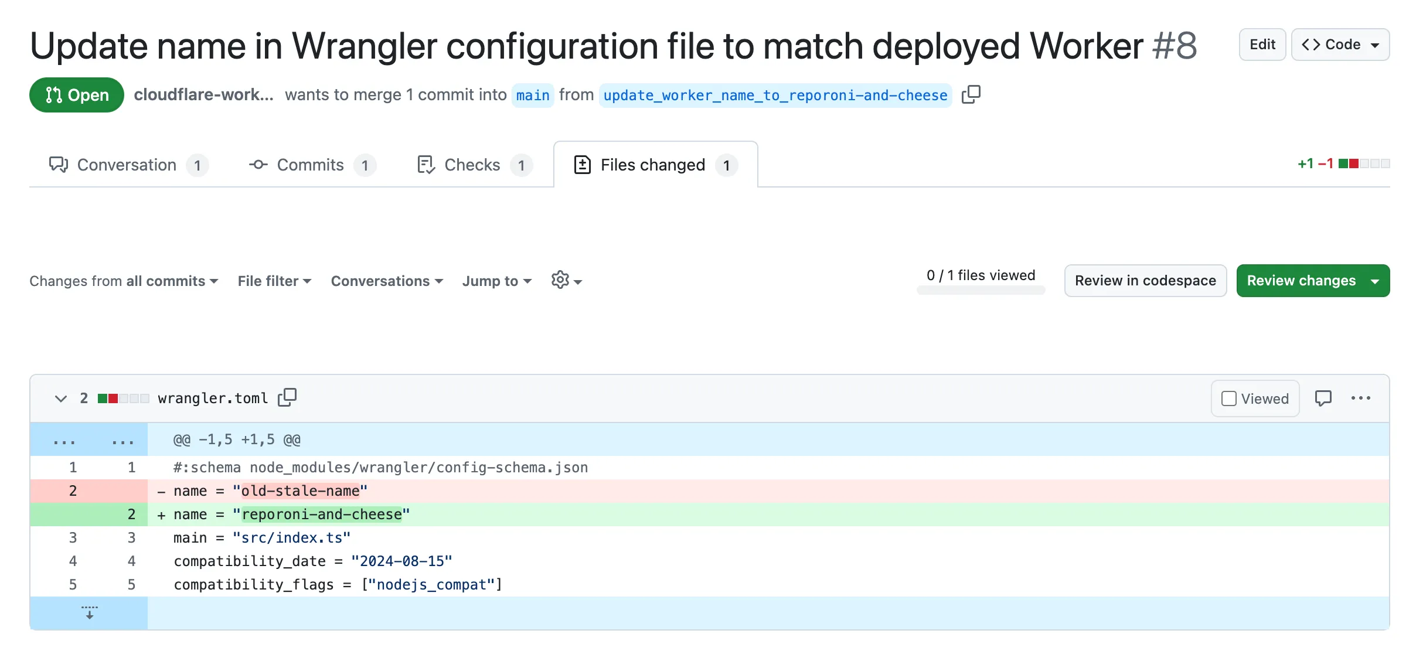The width and height of the screenshot is (1416, 661).
Task: Open the File filter dropdown
Action: 274,281
